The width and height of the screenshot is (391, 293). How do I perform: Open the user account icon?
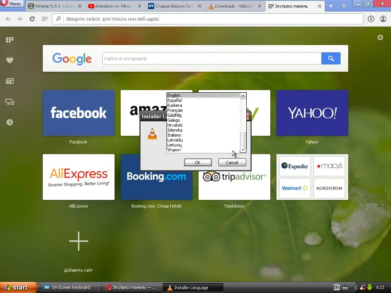[x=383, y=19]
